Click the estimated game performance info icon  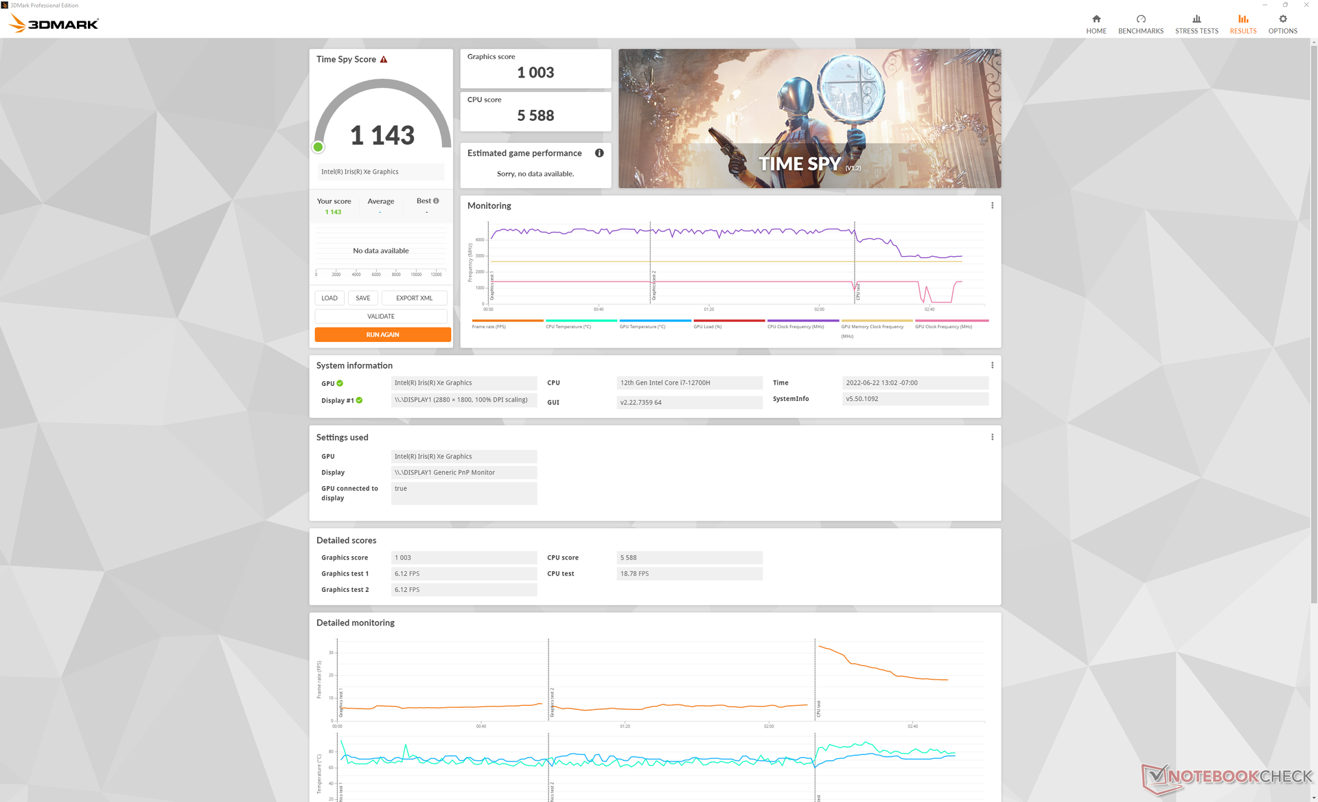point(599,153)
